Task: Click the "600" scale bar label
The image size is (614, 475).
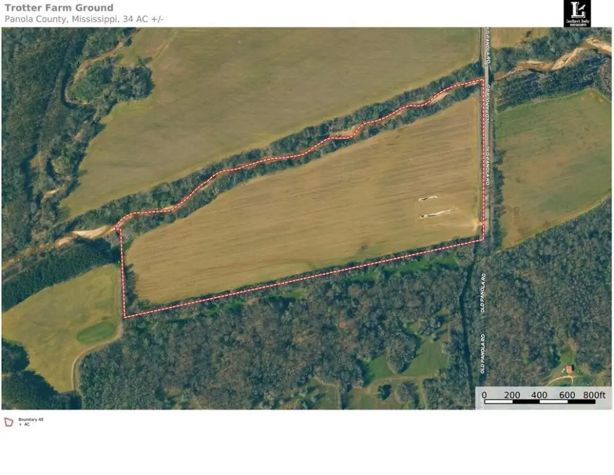Action: (567, 395)
